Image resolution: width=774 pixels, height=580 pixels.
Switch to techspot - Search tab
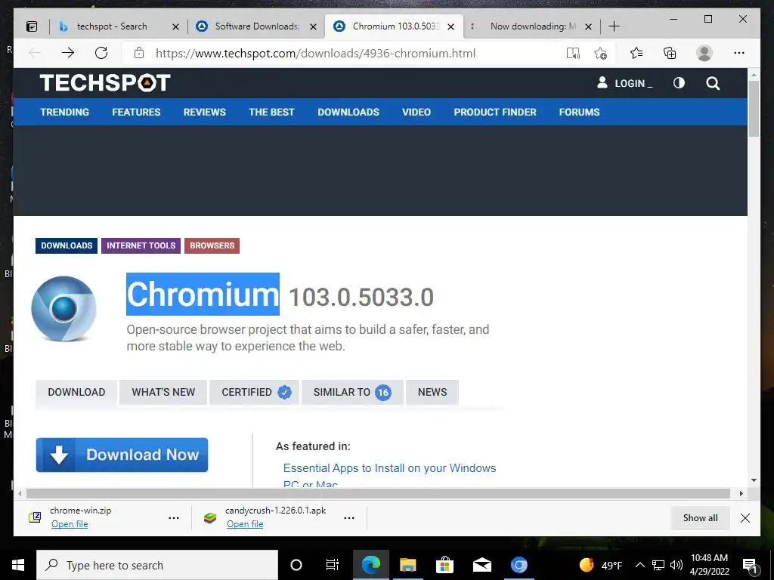point(112,26)
